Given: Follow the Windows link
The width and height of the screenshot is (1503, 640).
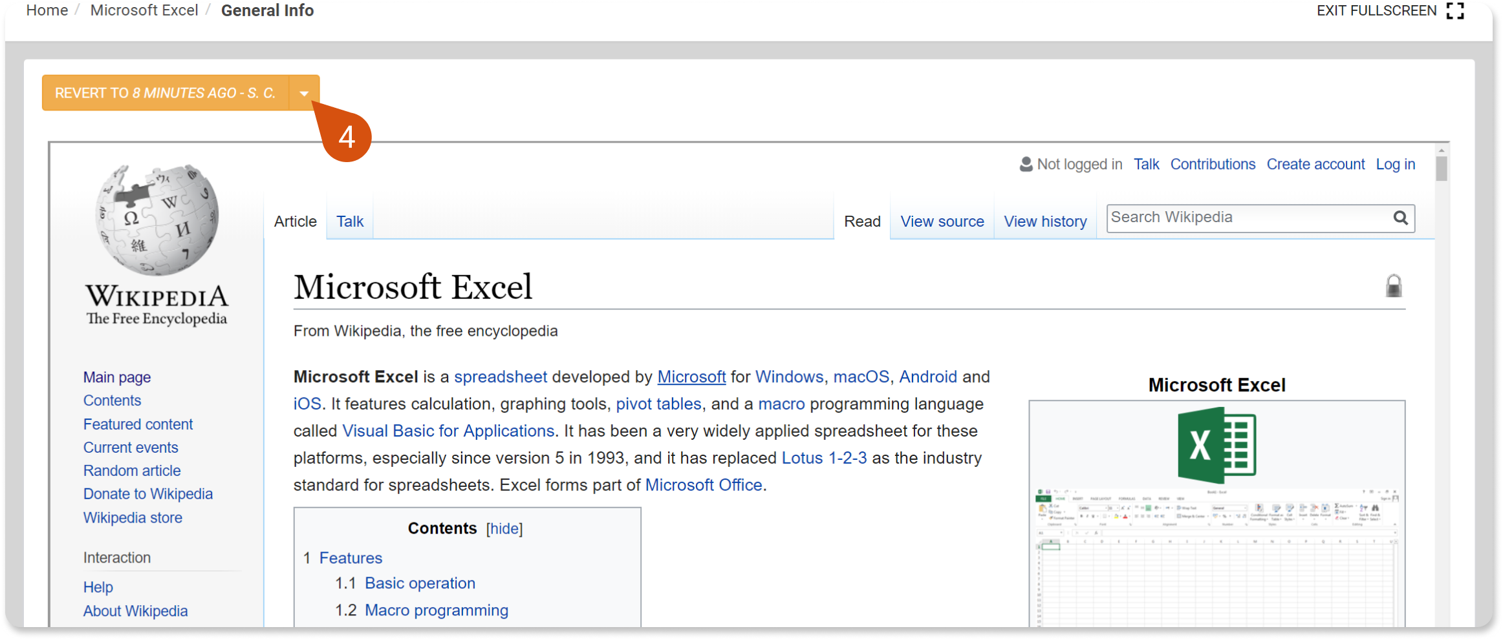Looking at the screenshot, I should 789,377.
